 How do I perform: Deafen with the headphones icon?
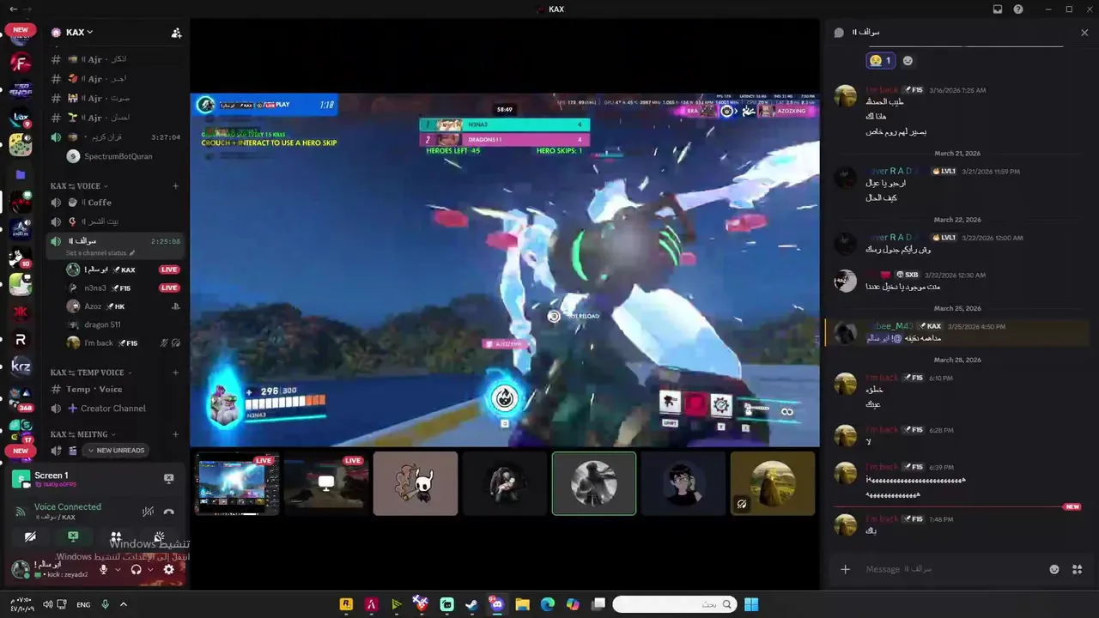(x=136, y=569)
